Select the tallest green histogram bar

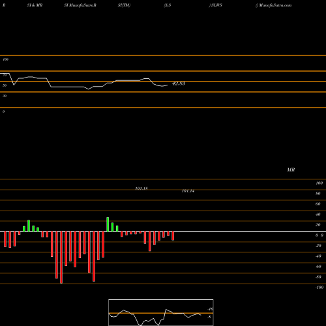click(x=108, y=224)
